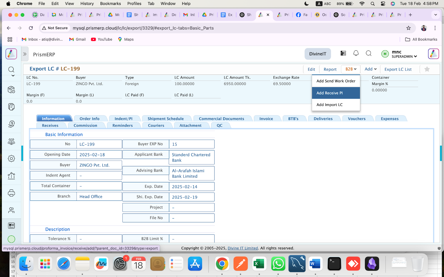Screen dimensions: 444x277
Task: Click the Edit button
Action: click(311, 69)
